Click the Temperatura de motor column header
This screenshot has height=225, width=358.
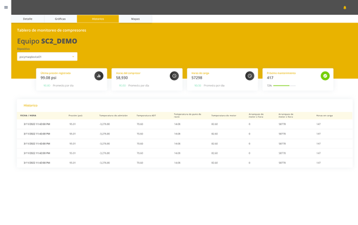224,115
